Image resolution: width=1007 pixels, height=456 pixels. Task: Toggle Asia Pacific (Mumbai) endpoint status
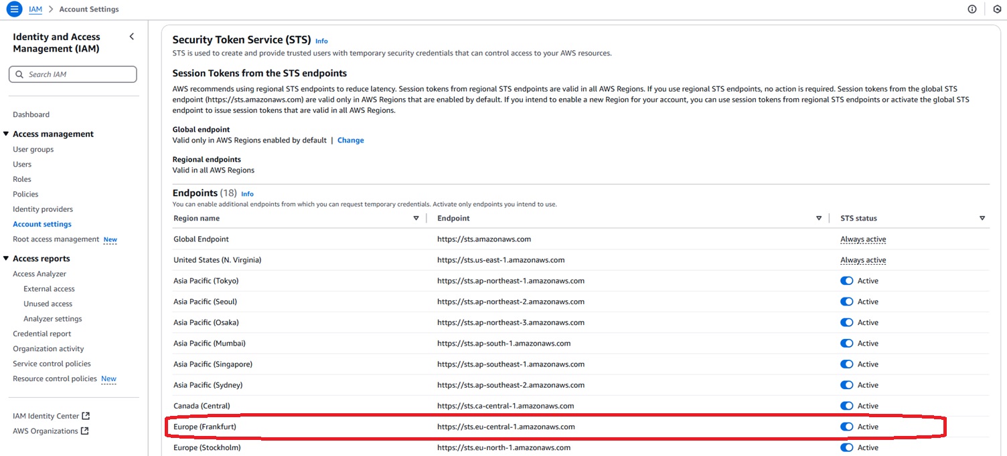(x=846, y=343)
